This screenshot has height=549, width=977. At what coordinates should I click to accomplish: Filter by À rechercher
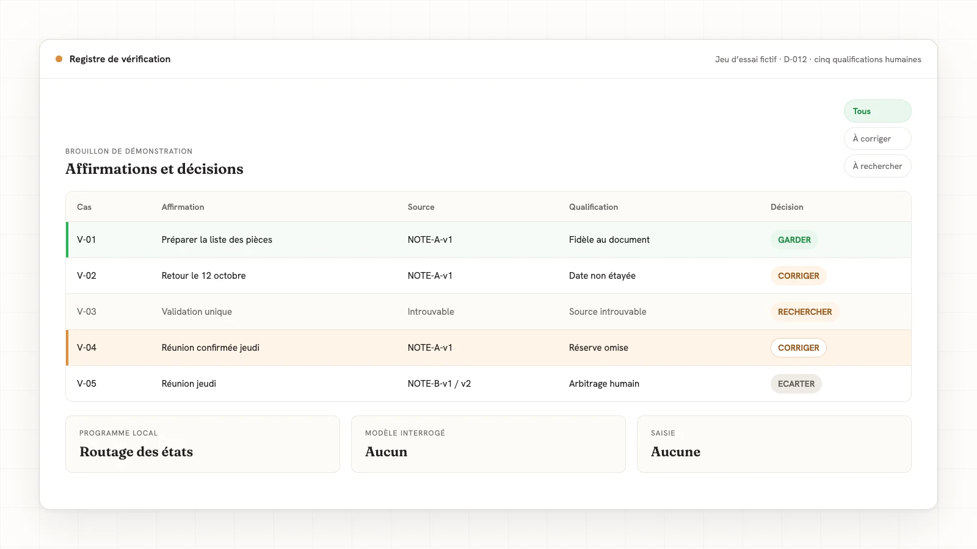coord(877,166)
